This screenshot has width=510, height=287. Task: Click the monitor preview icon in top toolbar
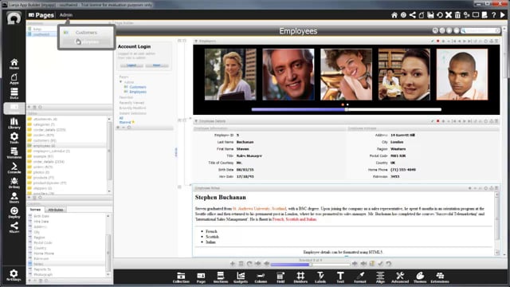[x=476, y=15]
